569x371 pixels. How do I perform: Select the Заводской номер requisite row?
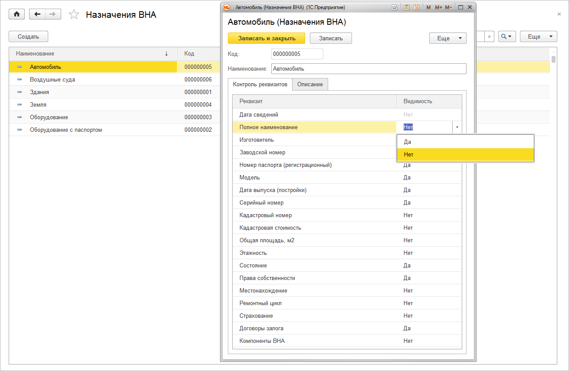click(x=315, y=153)
